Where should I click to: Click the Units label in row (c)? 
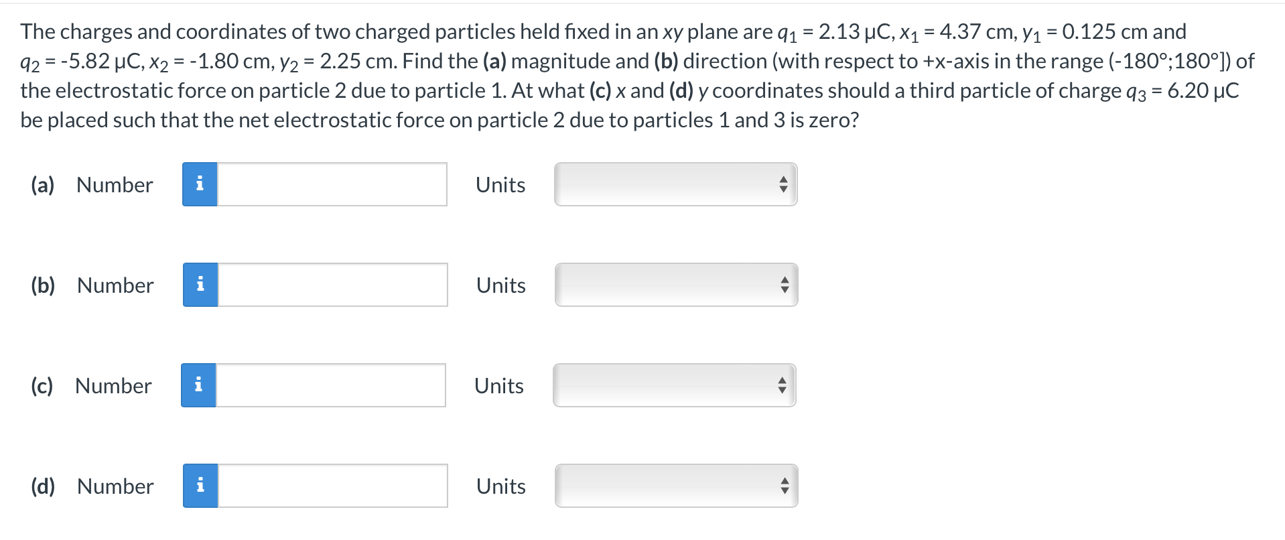coord(499,386)
